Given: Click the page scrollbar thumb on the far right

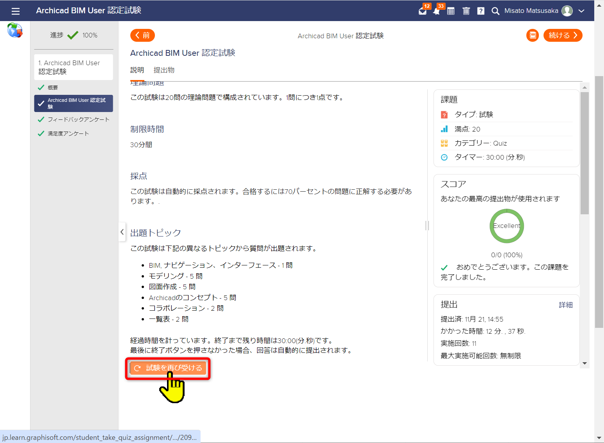Looking at the screenshot, I should click(599, 202).
